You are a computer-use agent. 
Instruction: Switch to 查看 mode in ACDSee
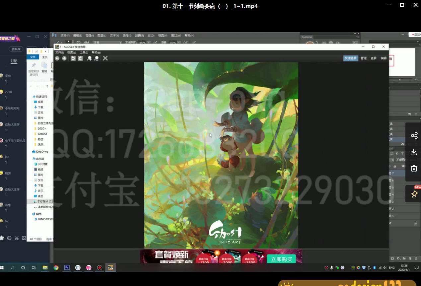pyautogui.click(x=374, y=58)
